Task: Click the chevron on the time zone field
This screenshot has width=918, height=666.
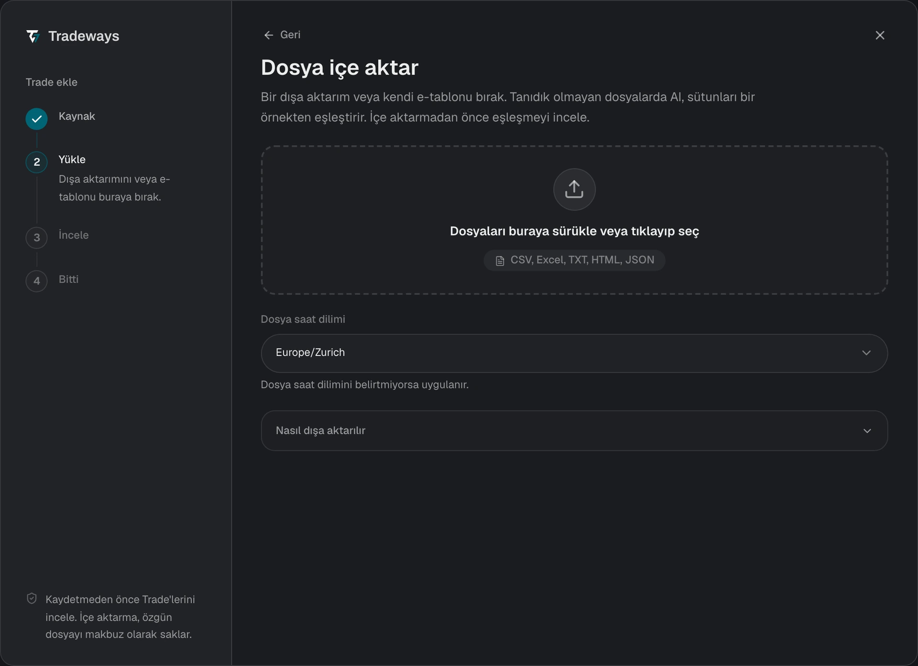Action: (x=866, y=353)
